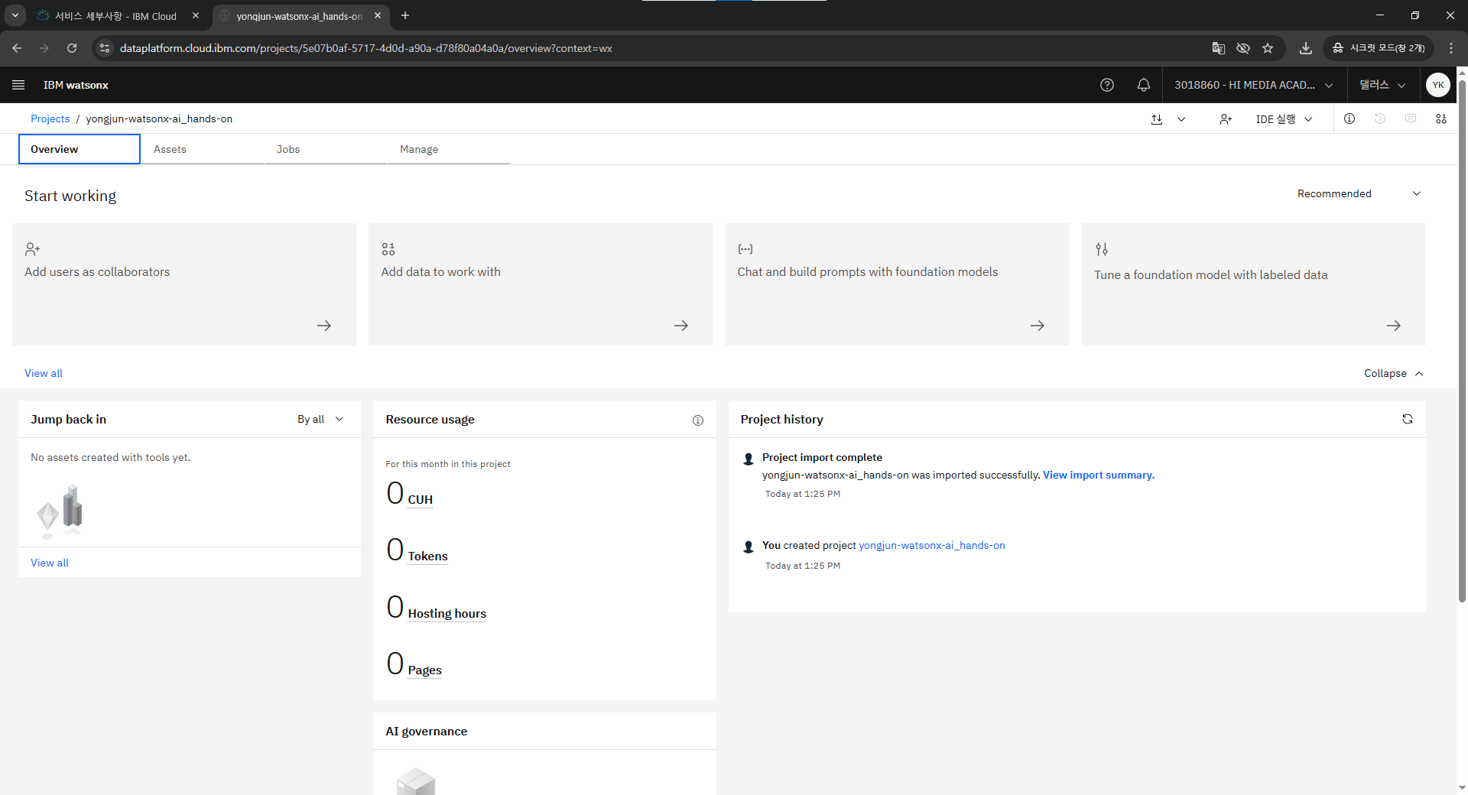Click the site information icon in the address bar

coord(105,48)
